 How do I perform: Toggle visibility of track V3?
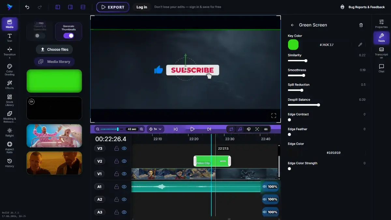pos(124,148)
